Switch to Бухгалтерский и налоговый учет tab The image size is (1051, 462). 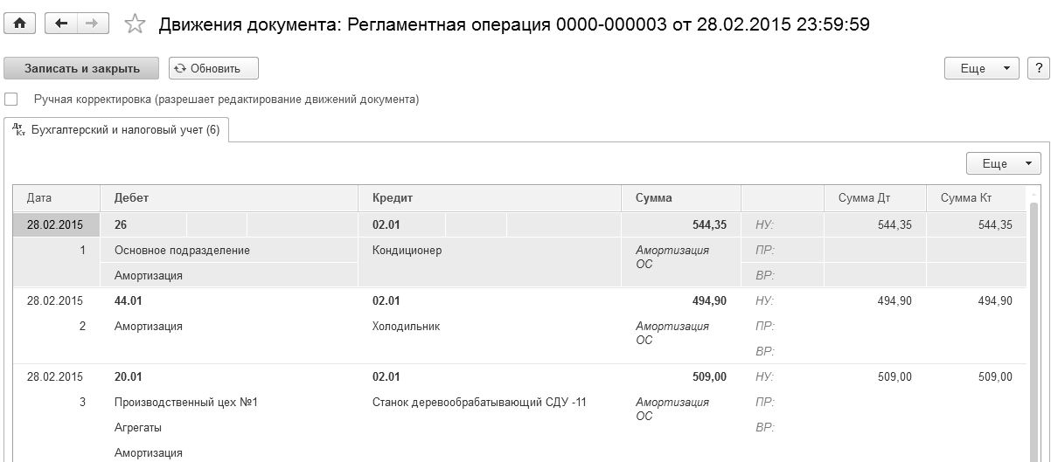coord(116,130)
